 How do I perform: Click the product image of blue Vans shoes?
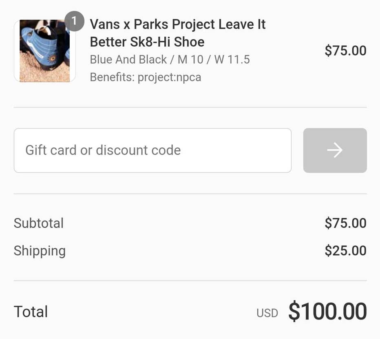pos(45,50)
